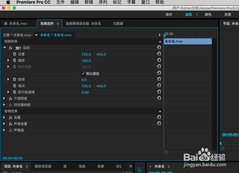
Task: Expand the 时间重映射 effect
Action: 4,105
